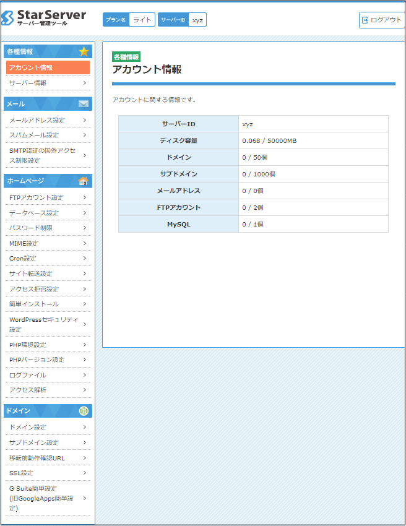The width and height of the screenshot is (406, 526).
Task: Open 移転前動作確認URL link
Action: 48,458
